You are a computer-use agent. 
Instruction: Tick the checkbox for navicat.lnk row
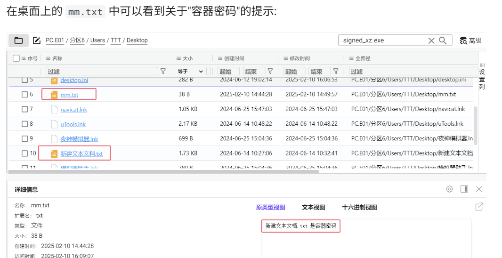click(x=25, y=109)
